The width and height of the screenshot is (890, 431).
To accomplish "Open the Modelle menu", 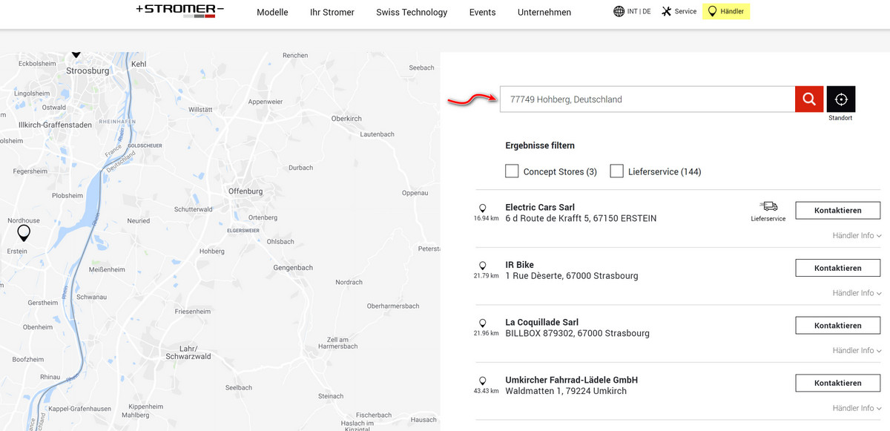I will click(x=272, y=12).
